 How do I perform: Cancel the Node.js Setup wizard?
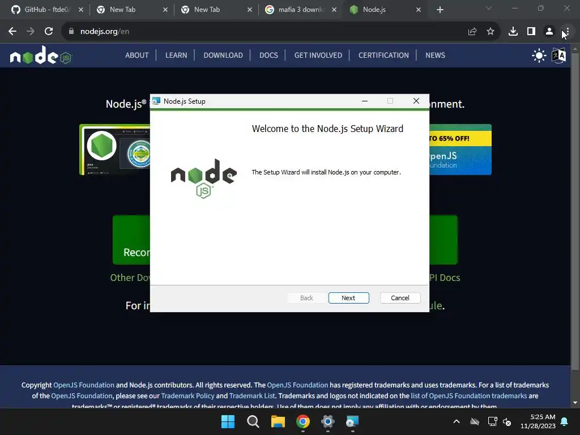(x=400, y=298)
